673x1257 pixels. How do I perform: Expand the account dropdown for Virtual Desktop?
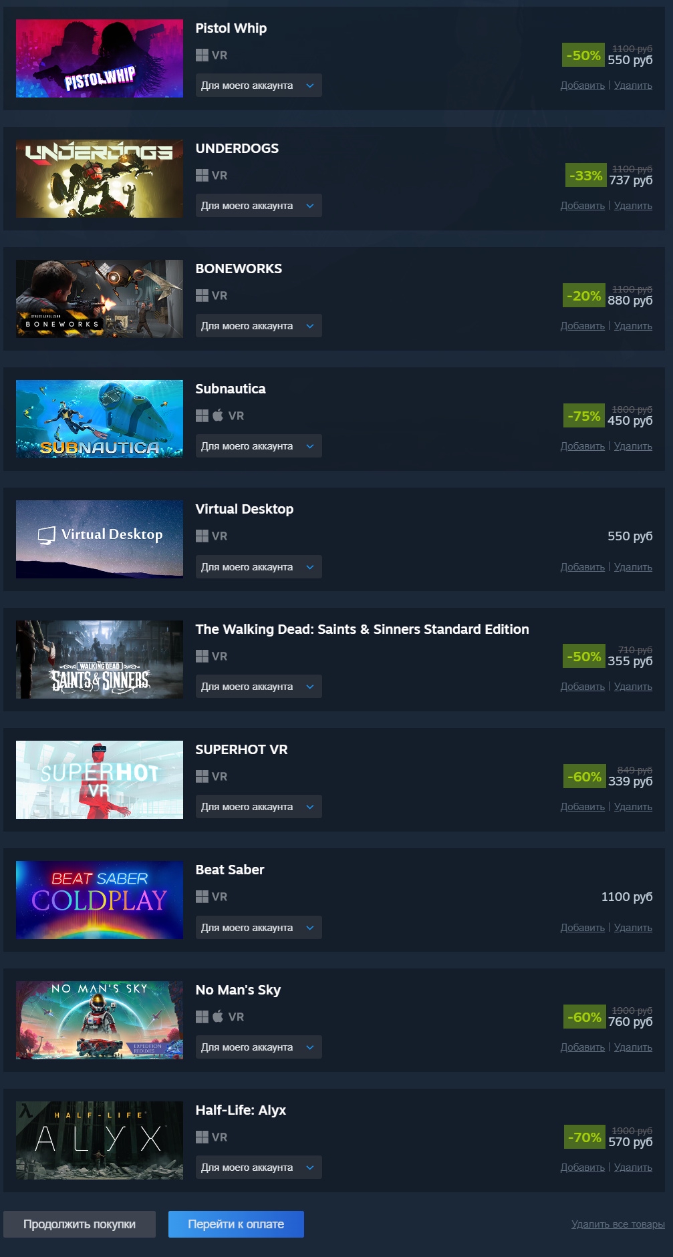259,567
